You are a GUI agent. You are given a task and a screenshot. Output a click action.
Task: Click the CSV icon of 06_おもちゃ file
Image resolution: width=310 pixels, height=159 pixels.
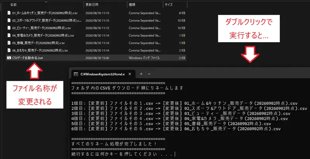(x=9, y=50)
